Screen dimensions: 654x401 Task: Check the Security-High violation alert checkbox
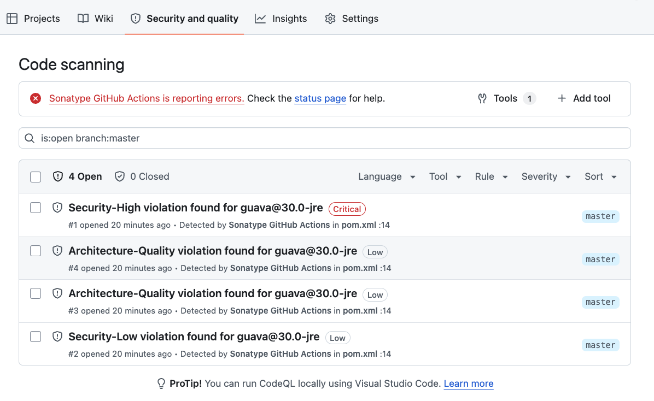click(x=36, y=208)
